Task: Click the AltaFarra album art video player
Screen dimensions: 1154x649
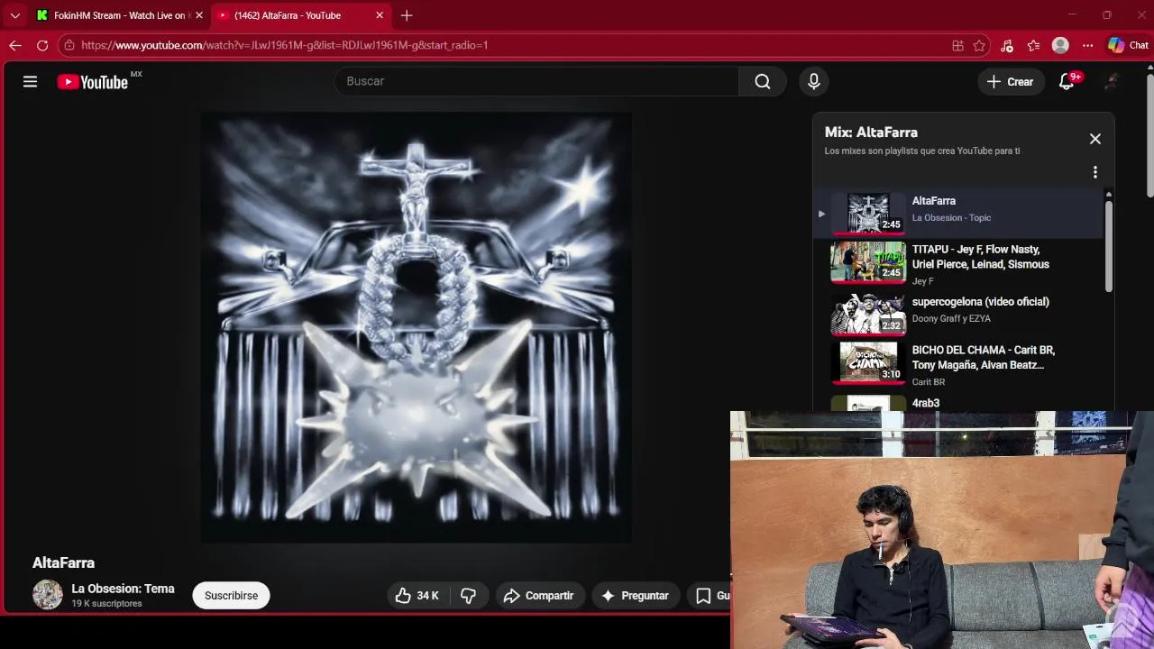Action: (416, 327)
